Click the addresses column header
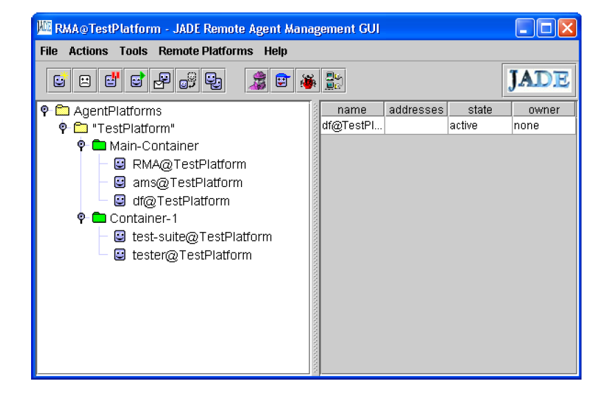 click(416, 110)
